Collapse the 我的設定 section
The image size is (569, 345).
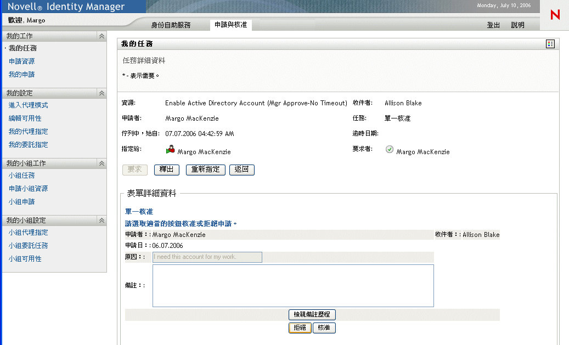pyautogui.click(x=102, y=93)
